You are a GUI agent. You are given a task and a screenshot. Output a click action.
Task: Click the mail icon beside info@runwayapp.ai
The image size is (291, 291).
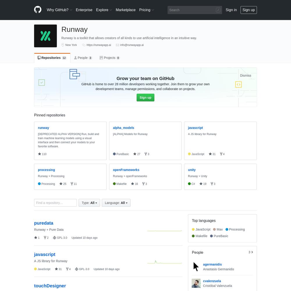[x=118, y=45]
